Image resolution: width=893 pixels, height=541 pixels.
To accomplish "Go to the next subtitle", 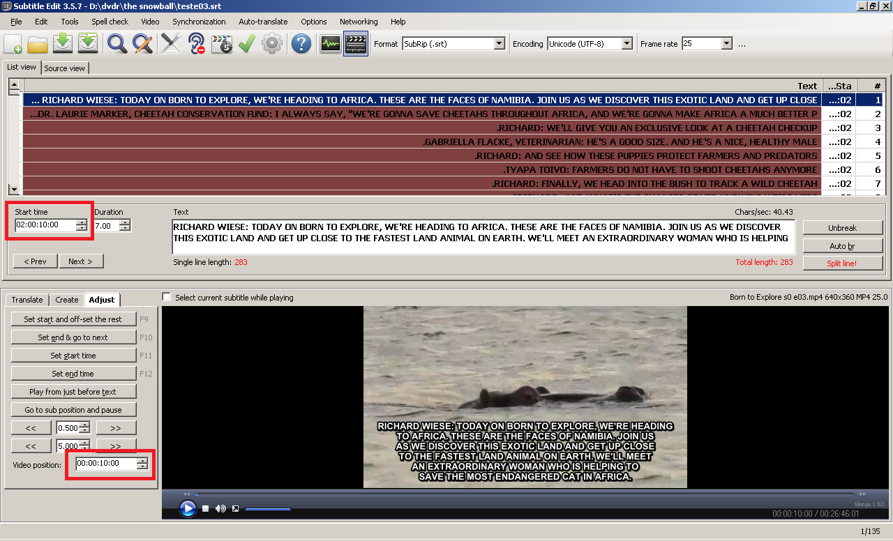I will tap(81, 261).
